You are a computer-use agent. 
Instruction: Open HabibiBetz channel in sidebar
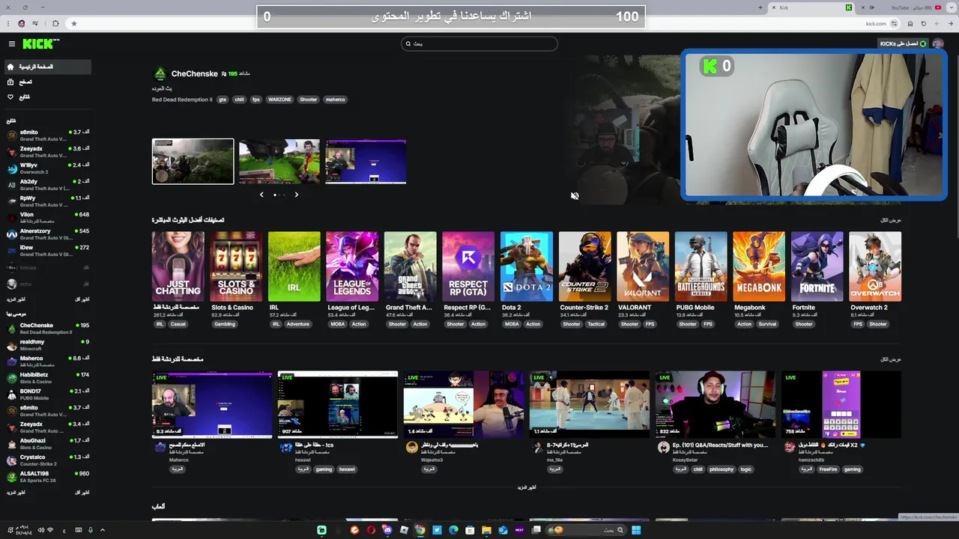46,378
